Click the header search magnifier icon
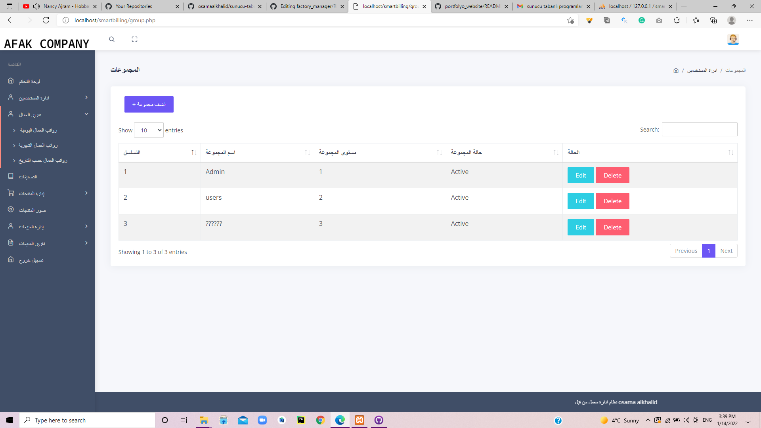 point(112,39)
